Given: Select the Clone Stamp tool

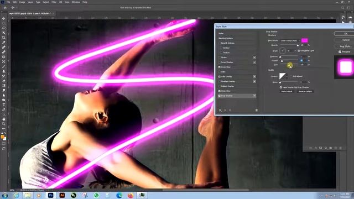Looking at the screenshot, I should (4, 71).
